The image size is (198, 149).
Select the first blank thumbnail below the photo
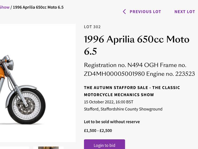tap(15, 148)
